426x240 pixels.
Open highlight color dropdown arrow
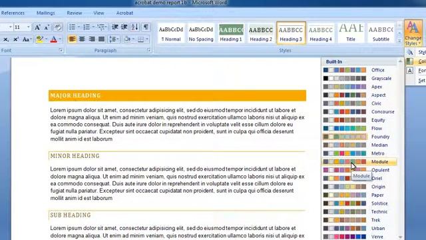click(46, 39)
